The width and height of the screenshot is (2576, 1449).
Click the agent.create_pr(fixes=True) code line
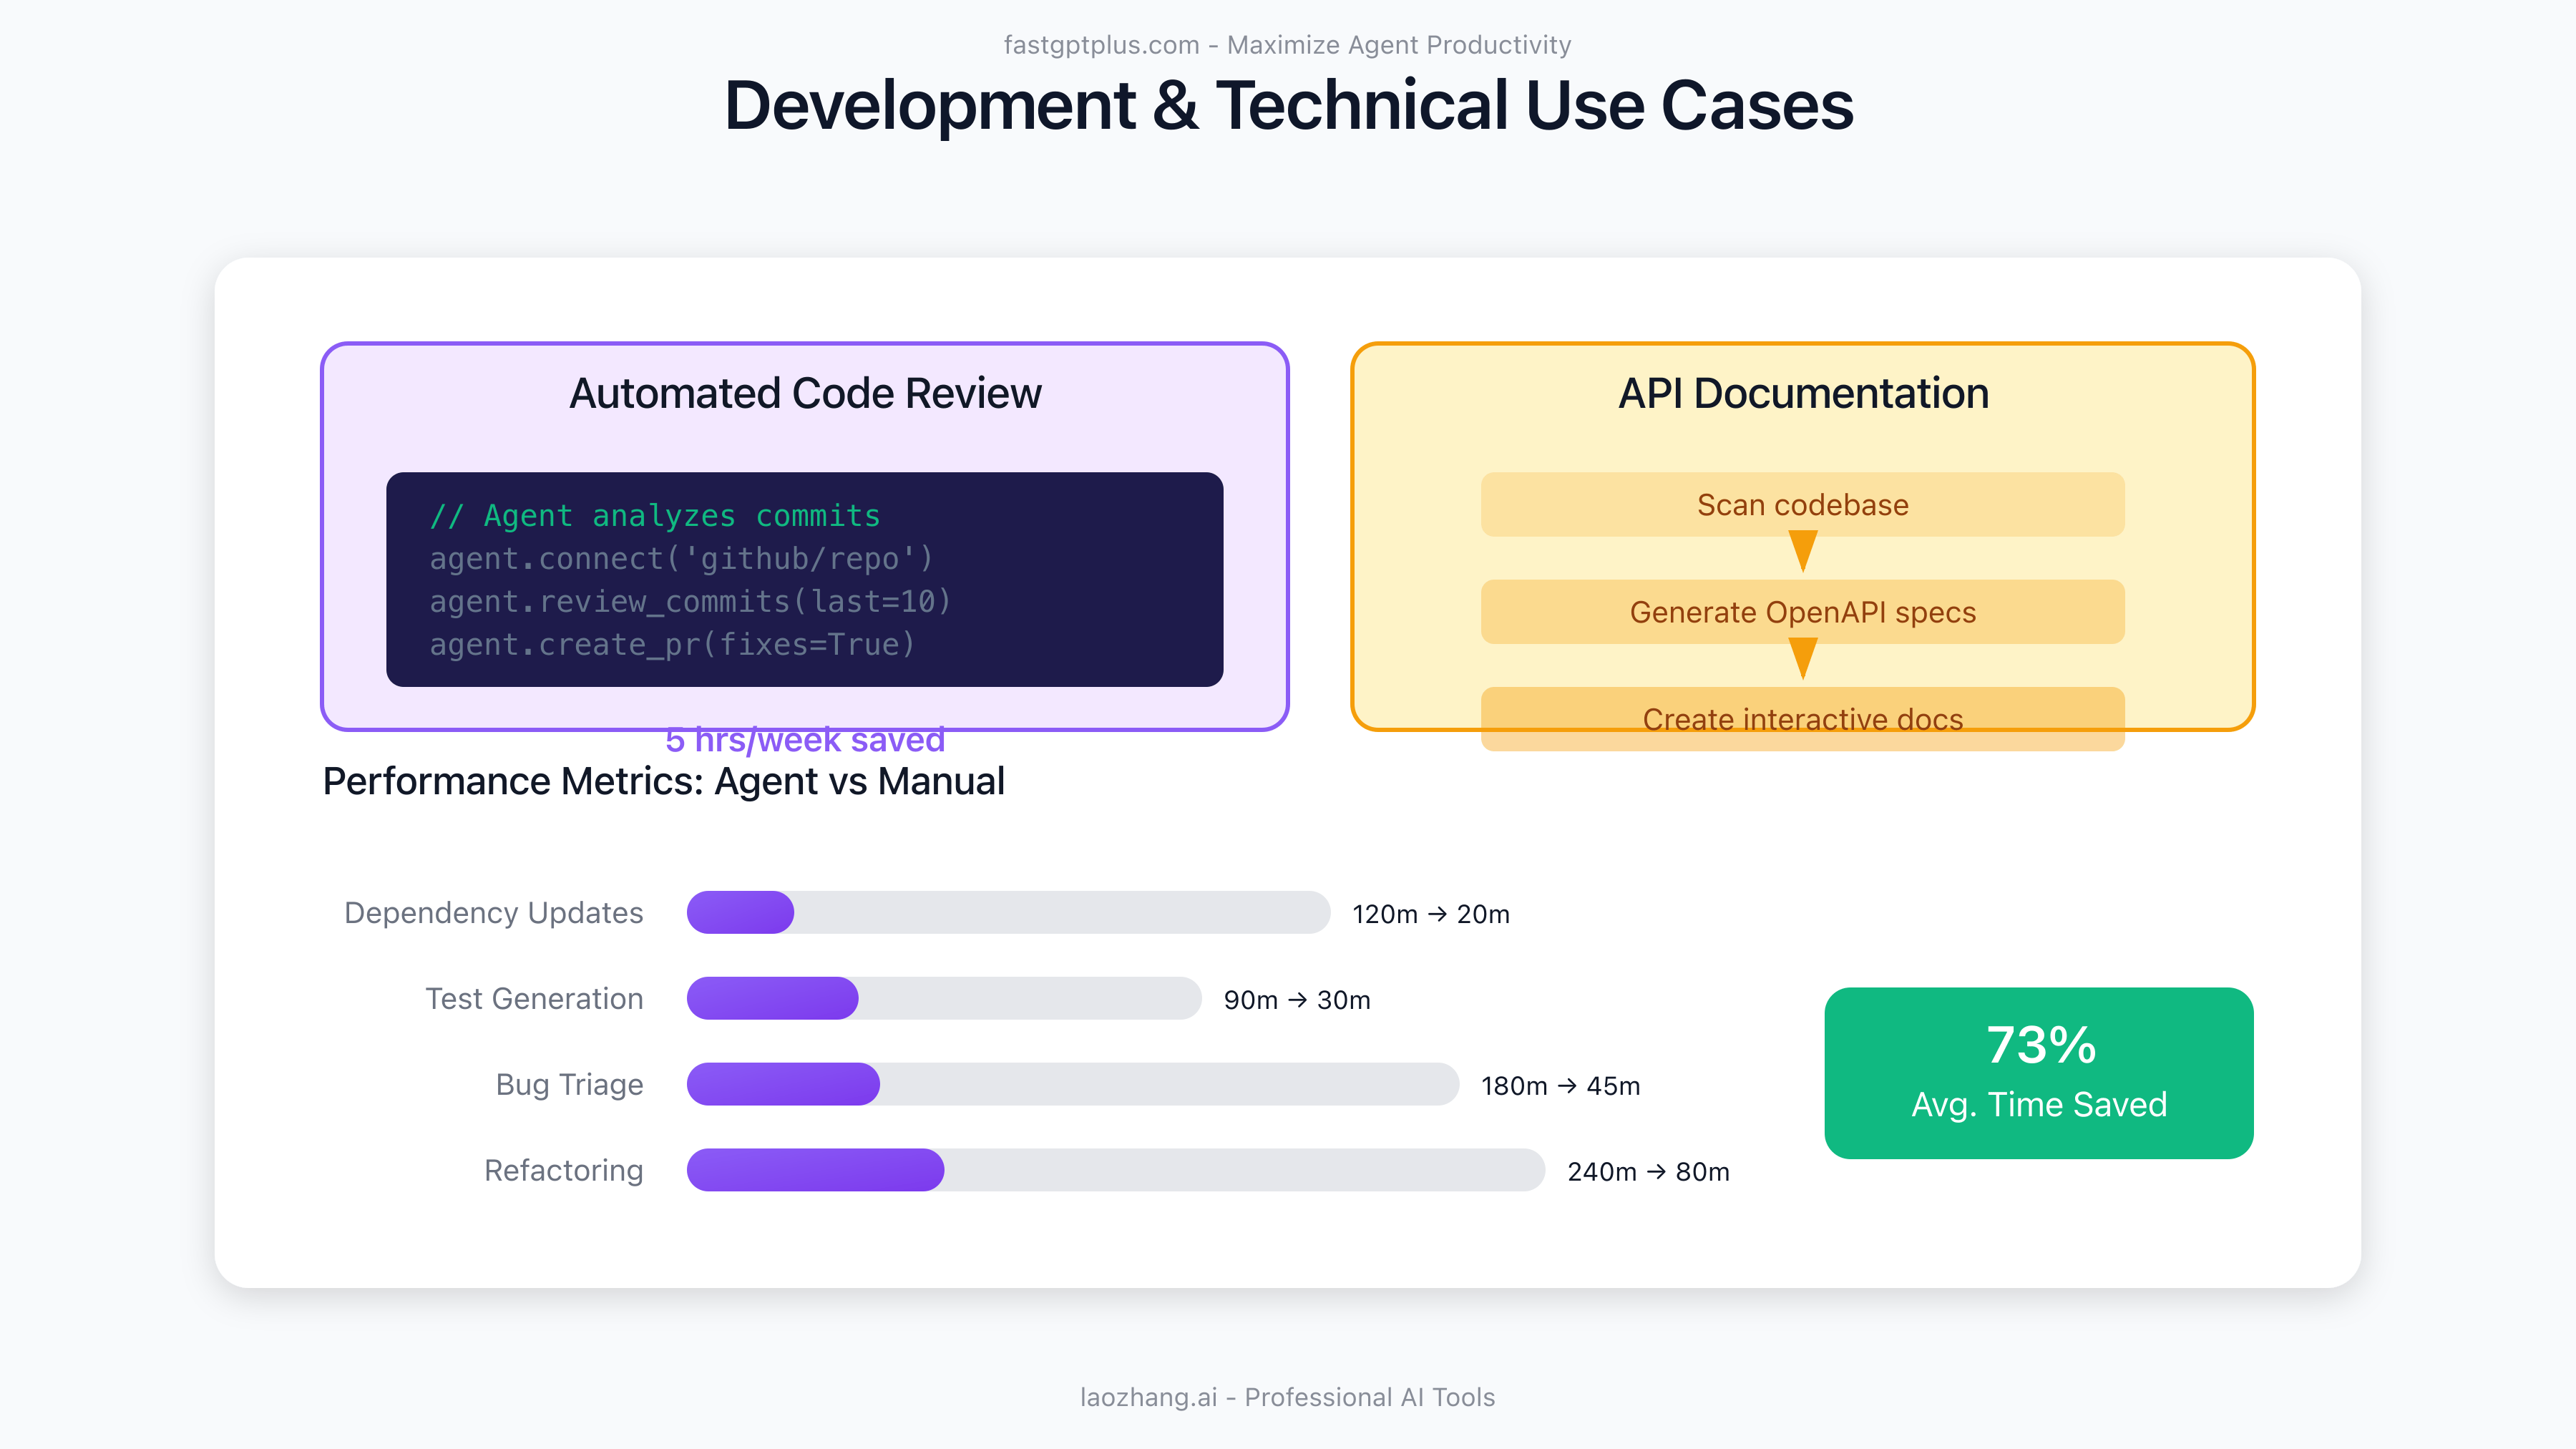pyautogui.click(x=673, y=644)
